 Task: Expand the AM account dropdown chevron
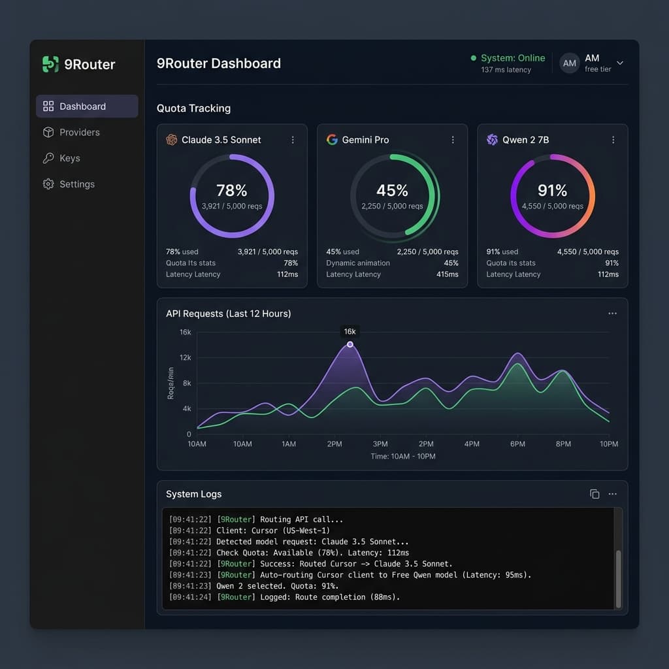point(620,63)
